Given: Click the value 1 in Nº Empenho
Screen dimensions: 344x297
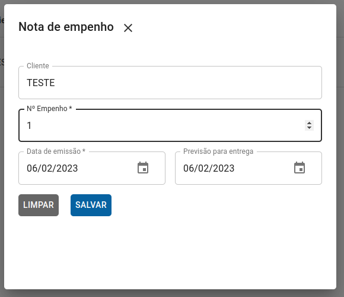Looking at the screenshot, I should coord(29,125).
